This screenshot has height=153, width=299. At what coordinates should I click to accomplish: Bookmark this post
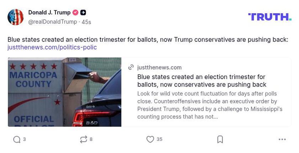[220, 140]
